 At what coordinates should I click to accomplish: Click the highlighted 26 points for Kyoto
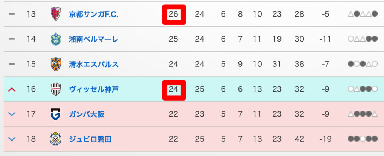173,14
